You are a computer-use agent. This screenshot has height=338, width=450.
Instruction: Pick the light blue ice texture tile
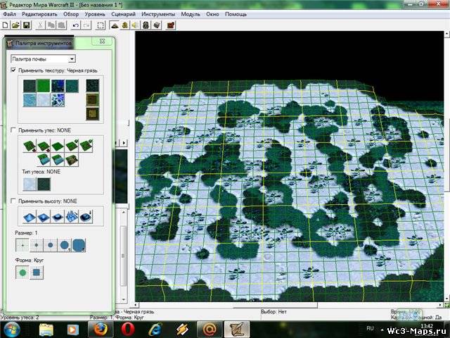pyautogui.click(x=28, y=101)
